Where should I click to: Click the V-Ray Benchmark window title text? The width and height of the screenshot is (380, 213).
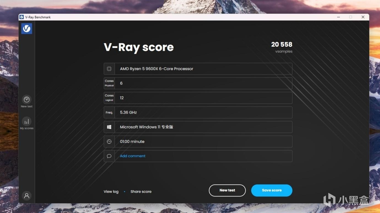point(38,17)
